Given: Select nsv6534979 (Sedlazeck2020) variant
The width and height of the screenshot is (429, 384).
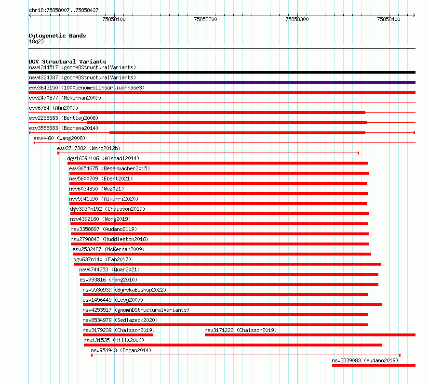Looking at the screenshot, I should click(x=120, y=320).
